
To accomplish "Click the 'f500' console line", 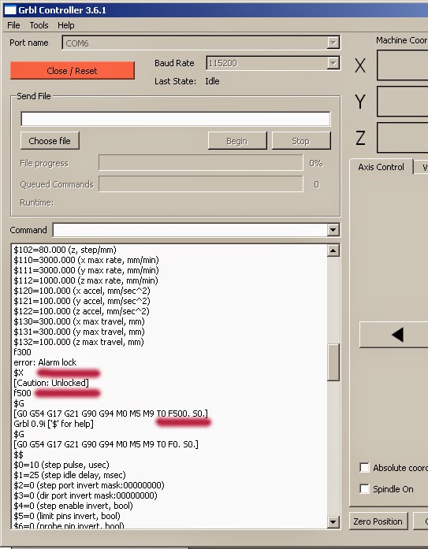I will pos(22,393).
